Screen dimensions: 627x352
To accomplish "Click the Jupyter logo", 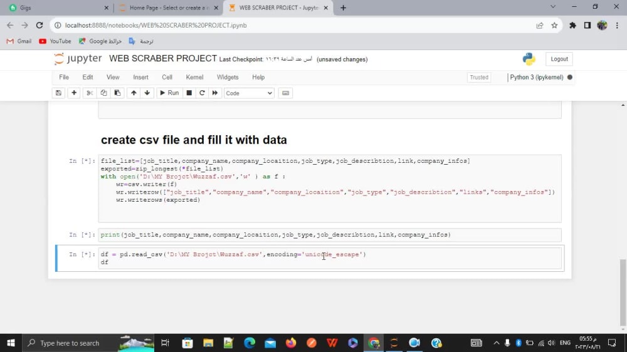I will (78, 59).
